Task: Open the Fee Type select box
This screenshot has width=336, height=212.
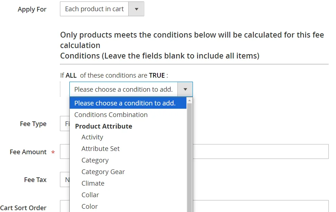Action: [65, 124]
